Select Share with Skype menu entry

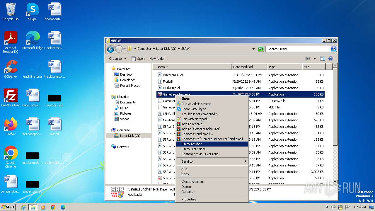[212, 109]
